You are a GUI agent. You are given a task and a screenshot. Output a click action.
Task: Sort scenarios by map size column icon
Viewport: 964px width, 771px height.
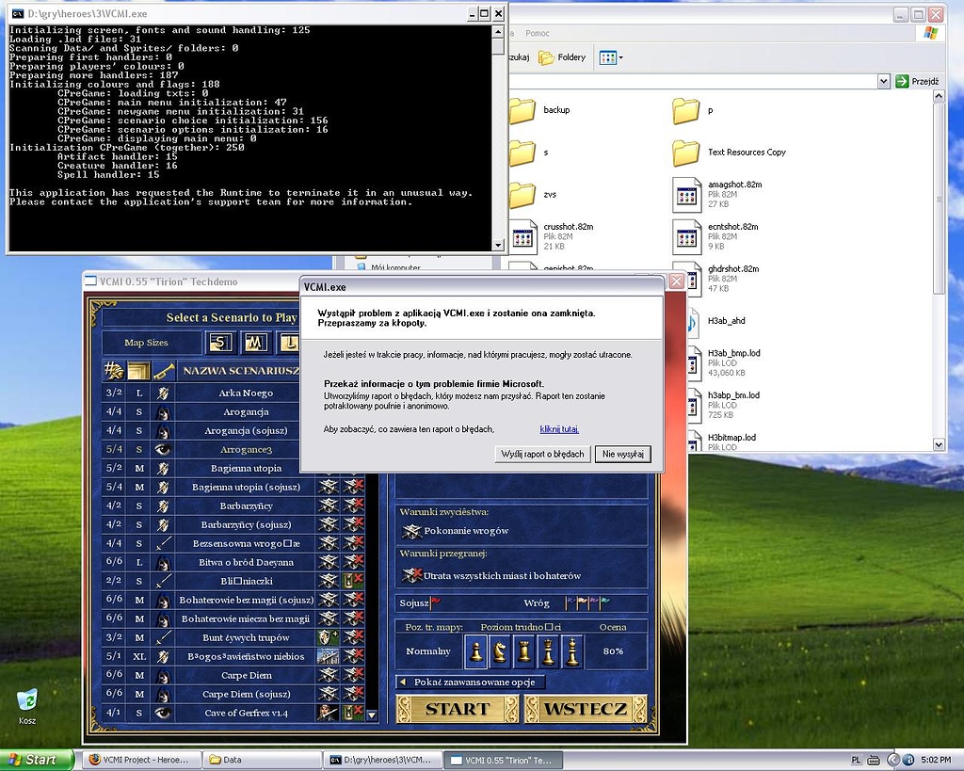click(138, 370)
